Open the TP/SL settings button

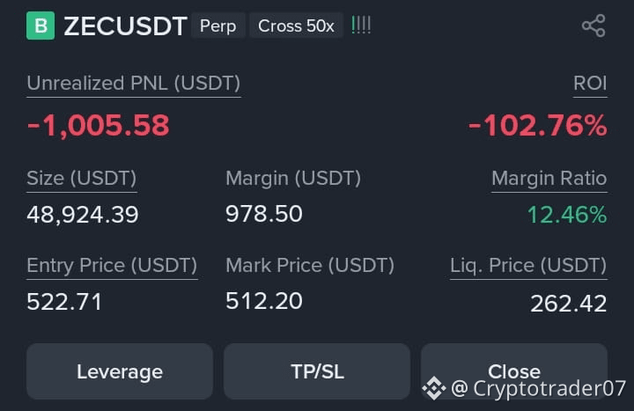[x=317, y=371]
